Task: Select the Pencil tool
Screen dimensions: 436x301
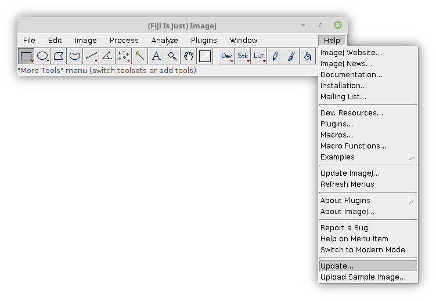Action: pos(275,56)
